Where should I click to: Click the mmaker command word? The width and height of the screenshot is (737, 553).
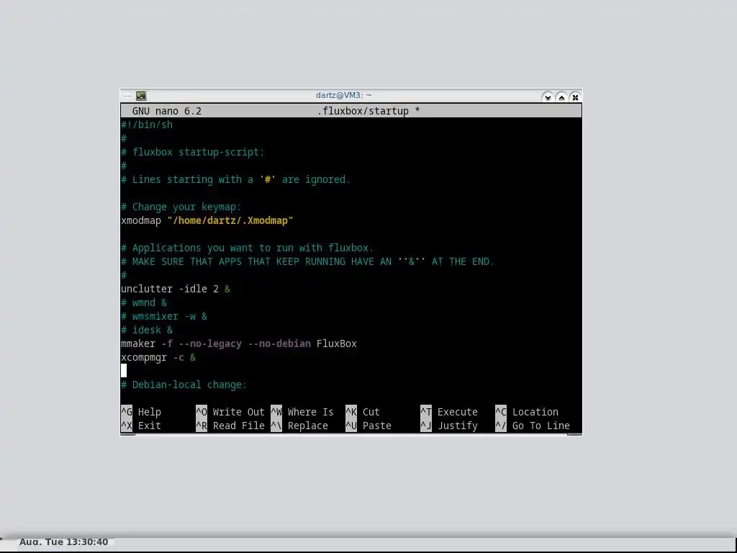[137, 343]
